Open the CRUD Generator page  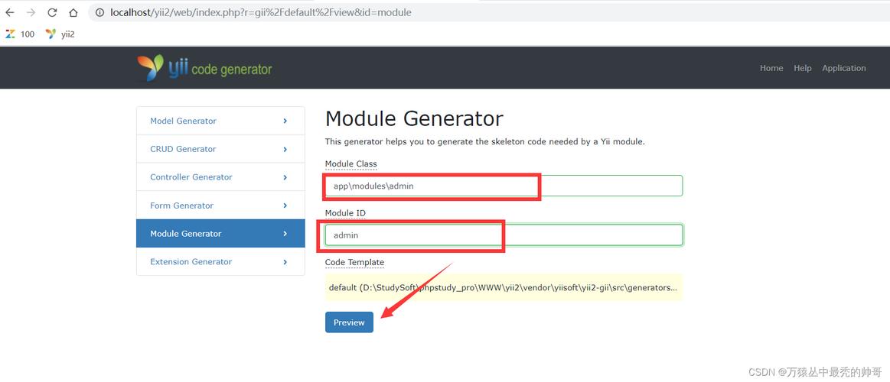tap(221, 149)
